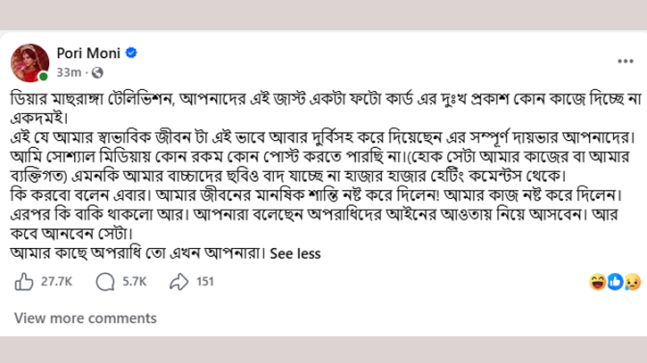Image resolution: width=647 pixels, height=363 pixels.
Task: Click the share arrow icon
Action: 178,282
